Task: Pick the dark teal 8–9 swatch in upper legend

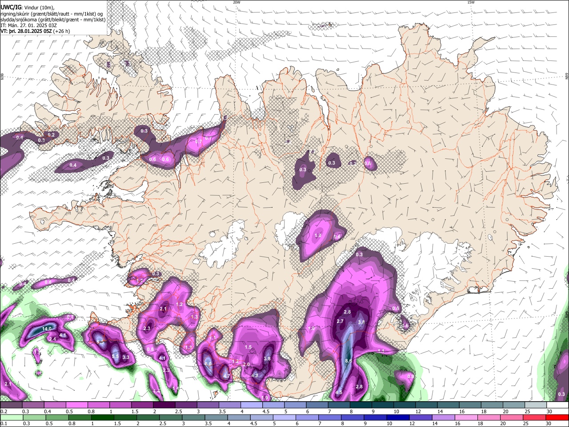Action: tap(361, 405)
